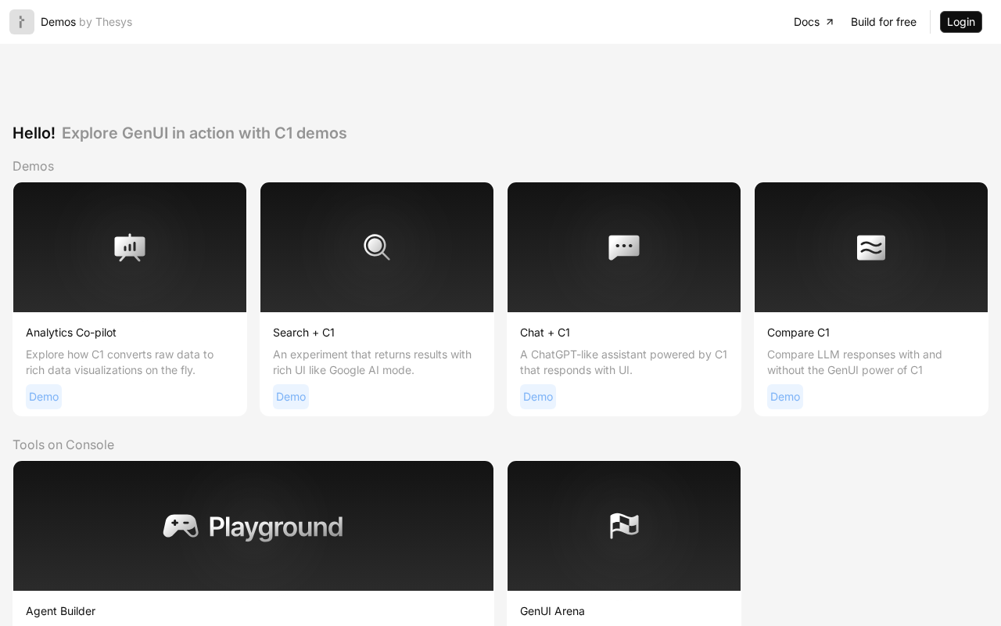Click the external arrow beside Docs
Screen dimensions: 1001x626
[x=830, y=22]
